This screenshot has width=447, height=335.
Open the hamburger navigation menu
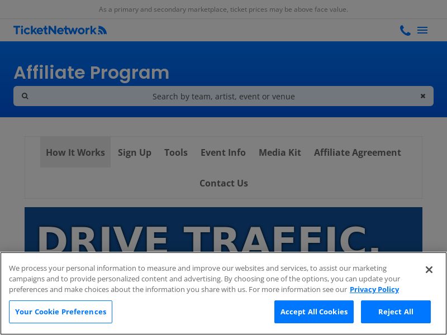coord(422,30)
